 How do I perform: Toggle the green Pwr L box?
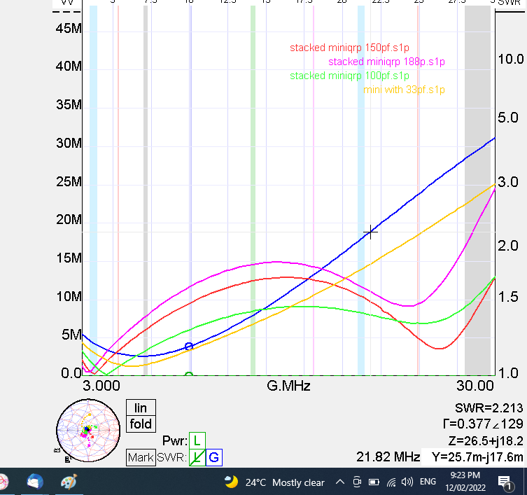click(x=197, y=440)
